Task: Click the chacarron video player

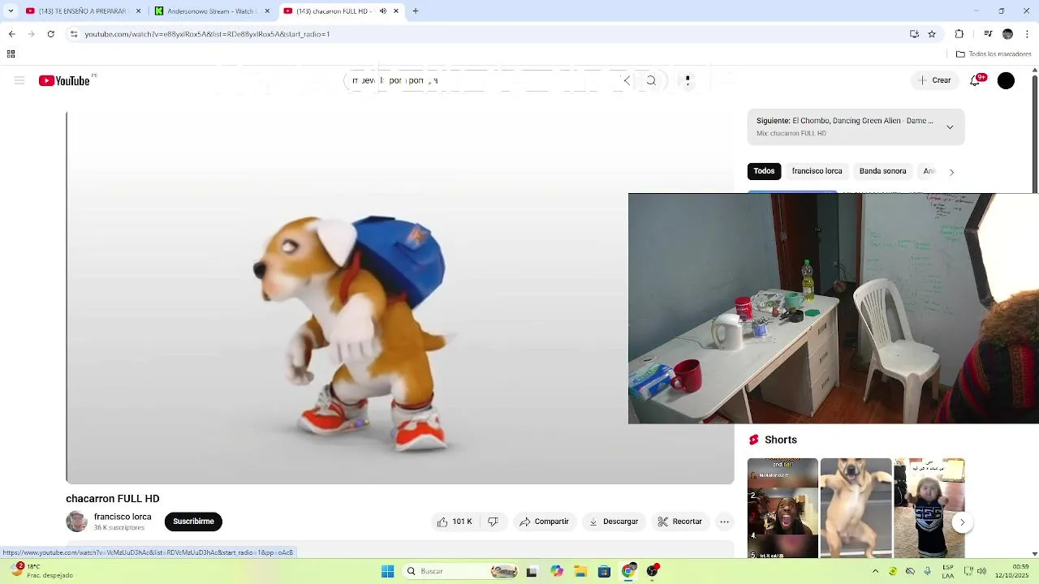Action: point(400,298)
